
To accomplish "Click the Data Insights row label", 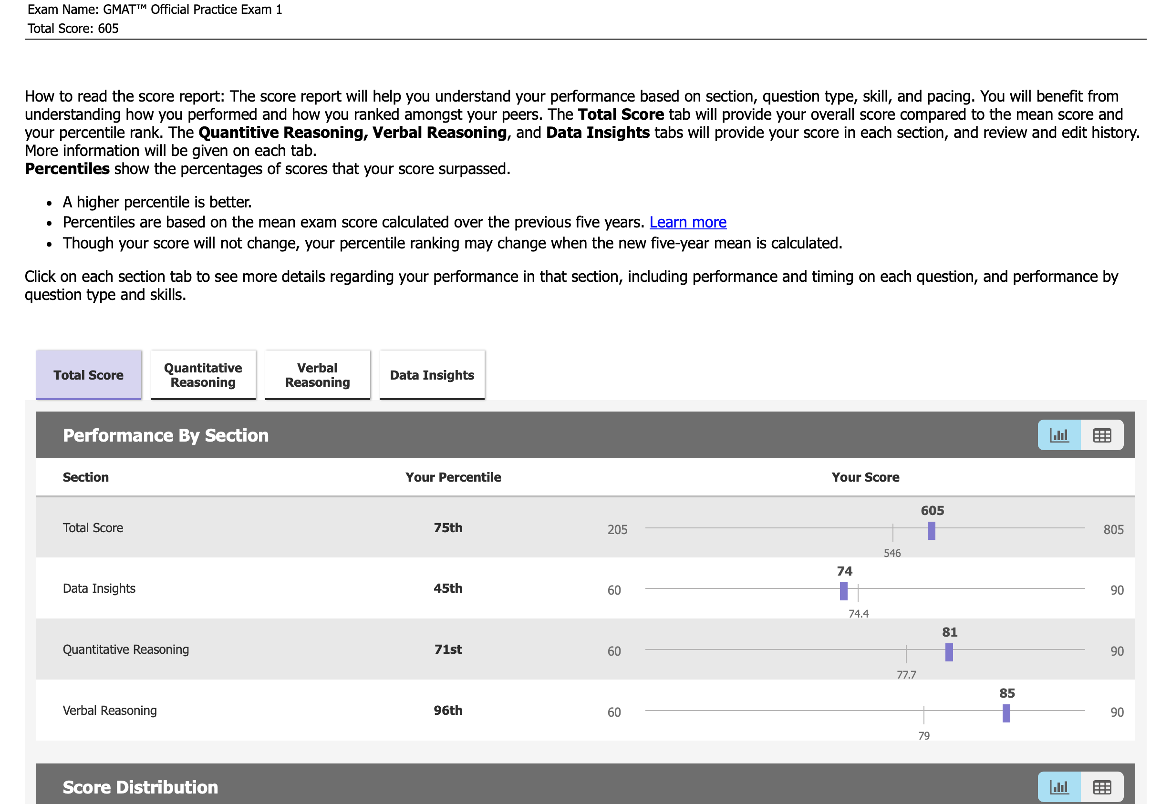I will pyautogui.click(x=99, y=588).
